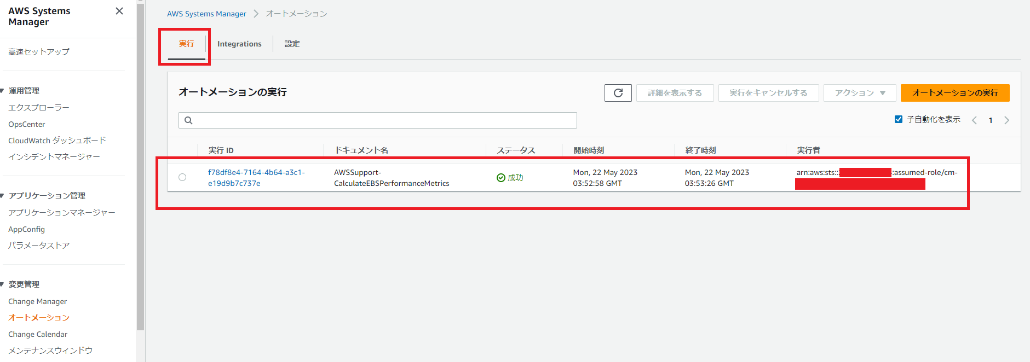Click the 実行者 column header
The image size is (1030, 362).
[808, 150]
